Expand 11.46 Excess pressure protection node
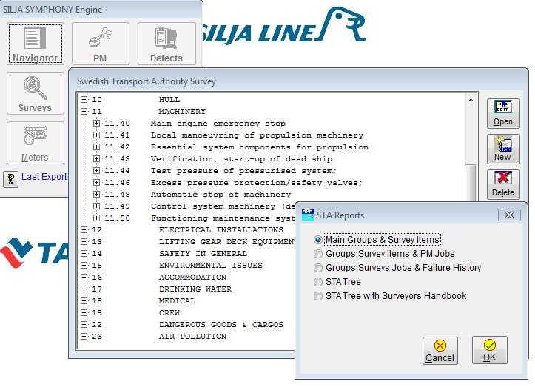 point(96,183)
